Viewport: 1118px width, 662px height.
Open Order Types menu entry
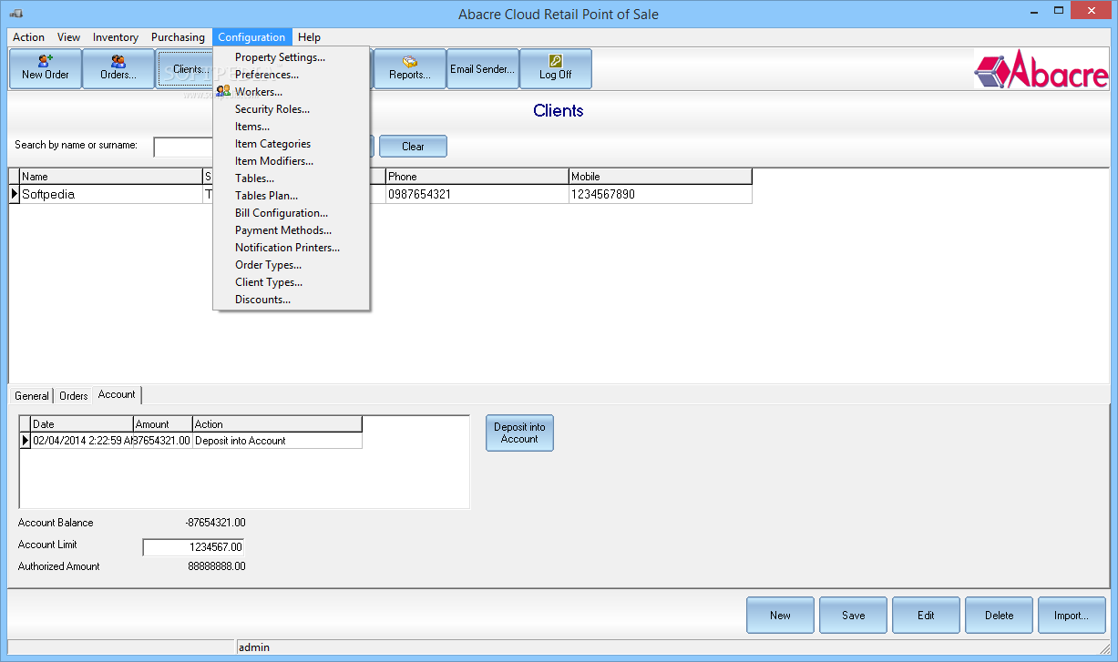[x=292, y=265]
